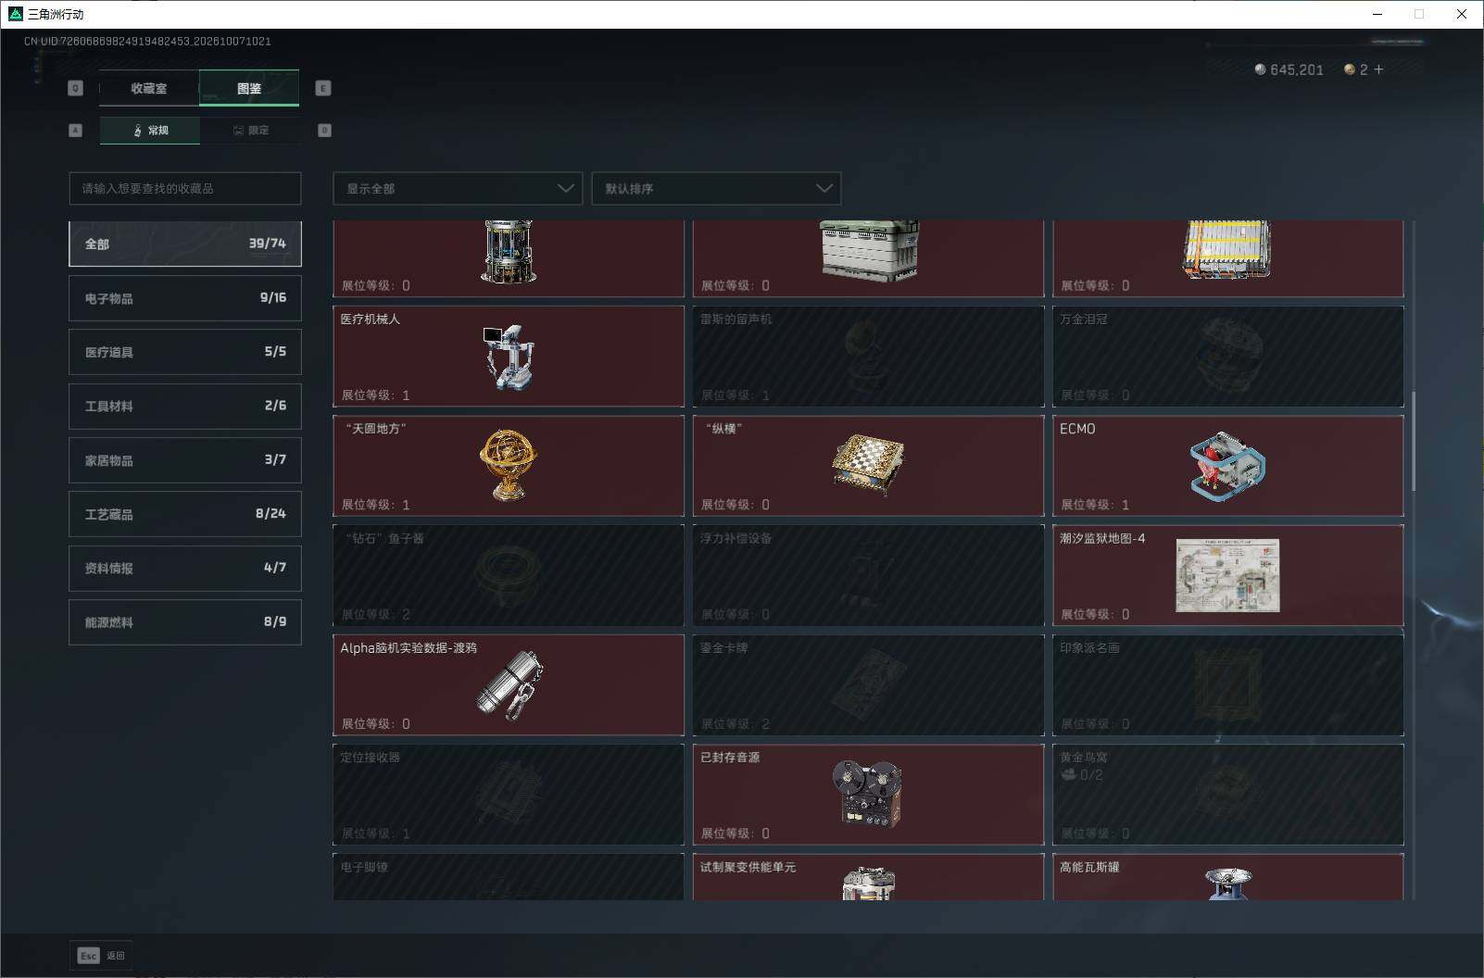Click the locked 电子脚镣 card
The image size is (1484, 978).
pos(509,877)
